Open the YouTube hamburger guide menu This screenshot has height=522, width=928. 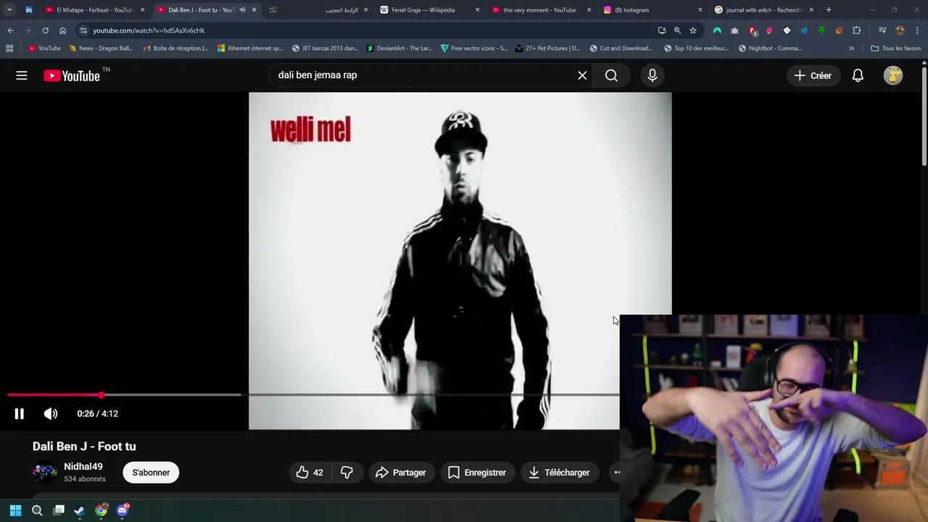[x=22, y=75]
